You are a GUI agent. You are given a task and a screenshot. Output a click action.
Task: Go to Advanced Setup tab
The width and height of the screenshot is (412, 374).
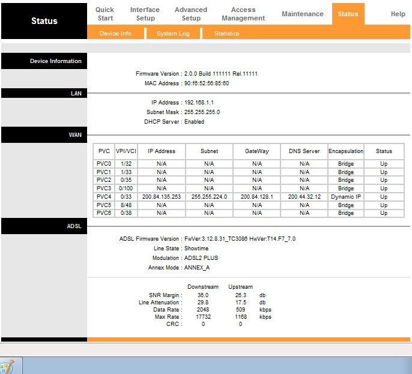click(x=191, y=14)
